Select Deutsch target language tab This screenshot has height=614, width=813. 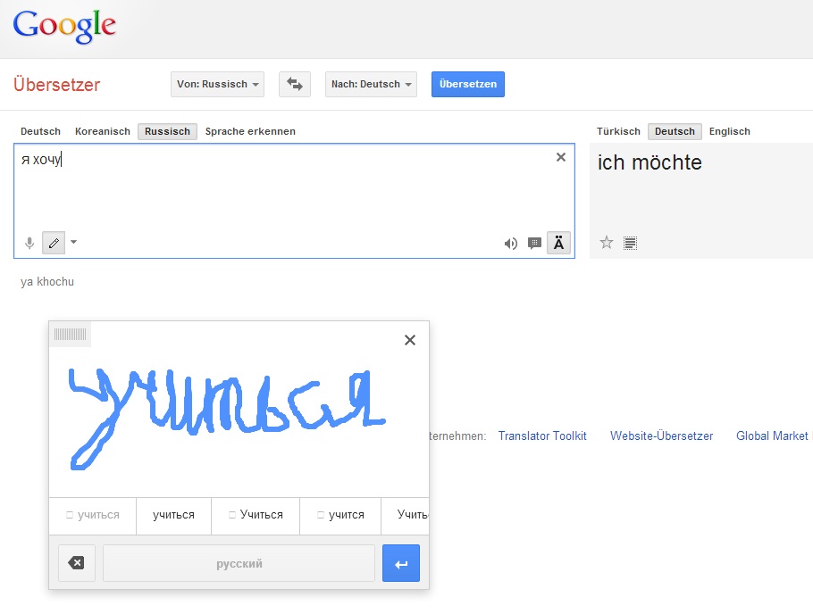675,131
